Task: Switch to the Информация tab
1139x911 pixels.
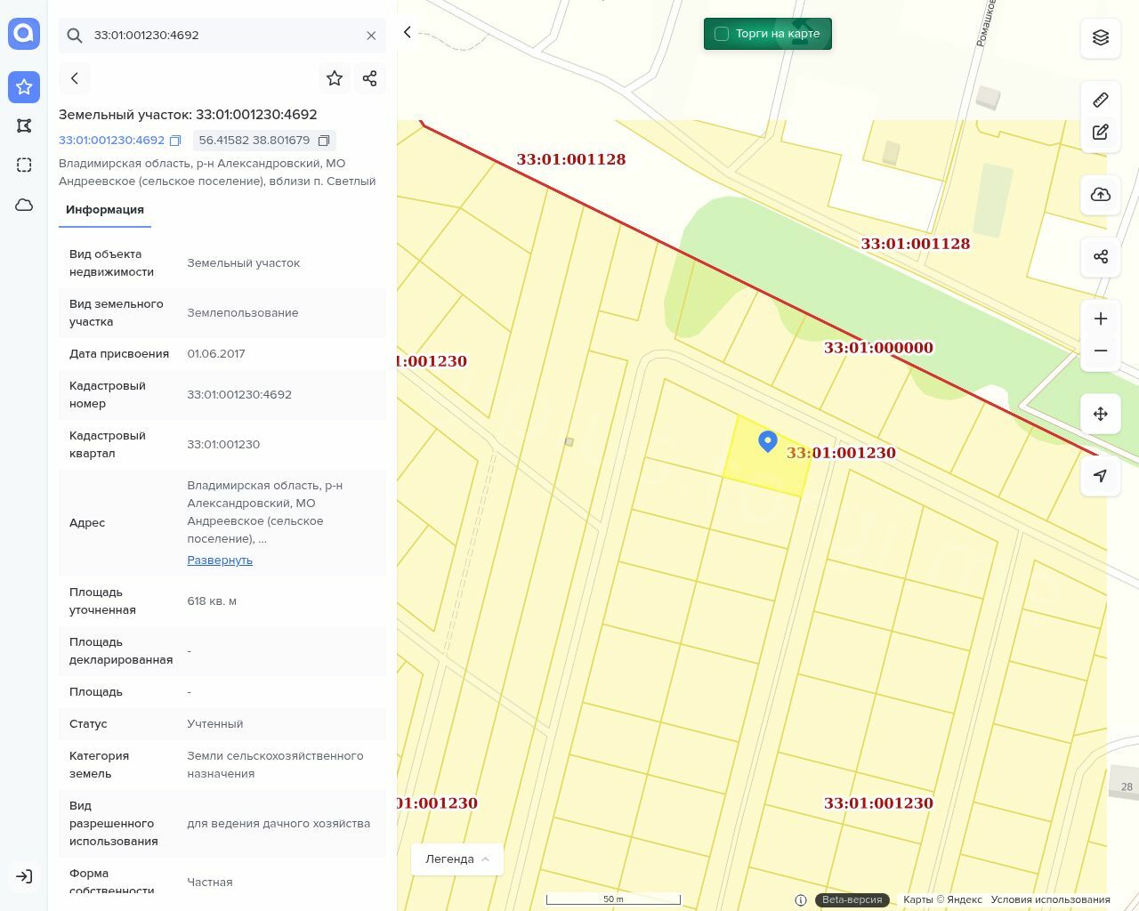Action: click(105, 210)
